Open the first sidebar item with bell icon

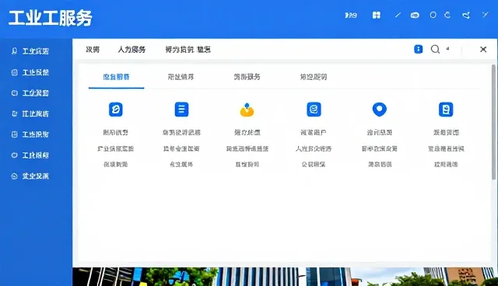pos(30,51)
